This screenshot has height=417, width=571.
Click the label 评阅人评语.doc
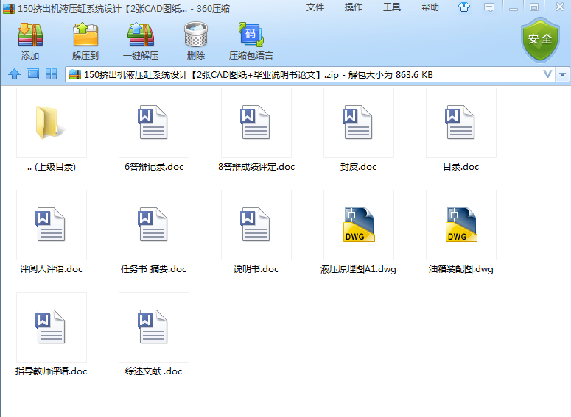pyautogui.click(x=52, y=269)
